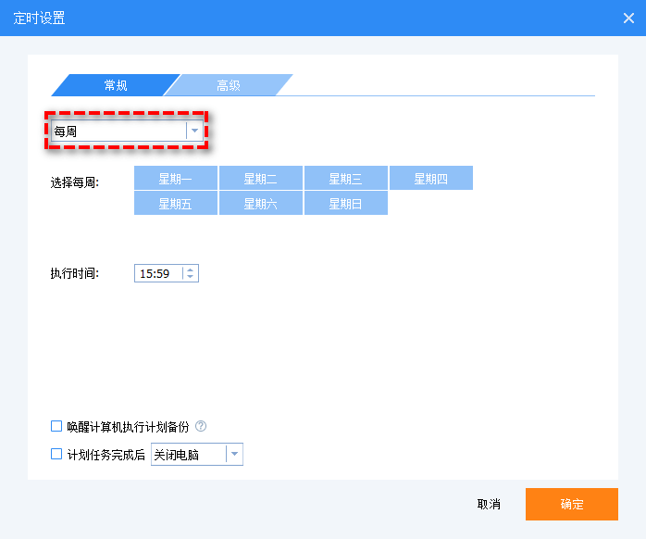The image size is (646, 539).
Task: Toggle 星期一 day selection
Action: tap(176, 178)
